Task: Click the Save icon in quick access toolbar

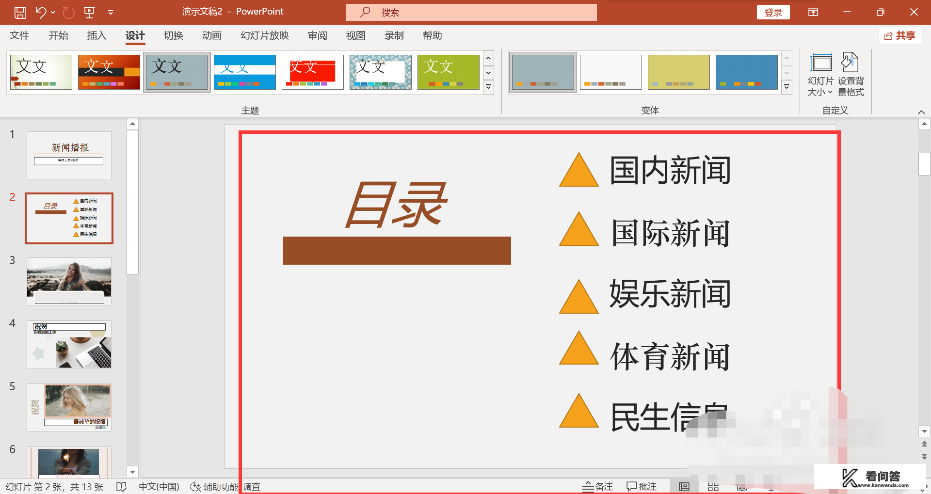Action: (x=20, y=12)
